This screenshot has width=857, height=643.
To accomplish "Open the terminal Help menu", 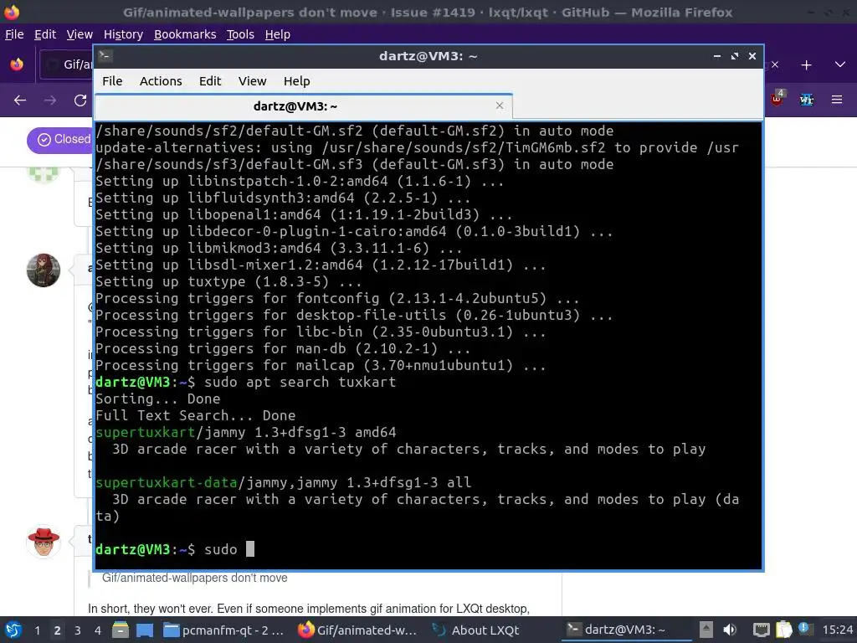I will 297,81.
